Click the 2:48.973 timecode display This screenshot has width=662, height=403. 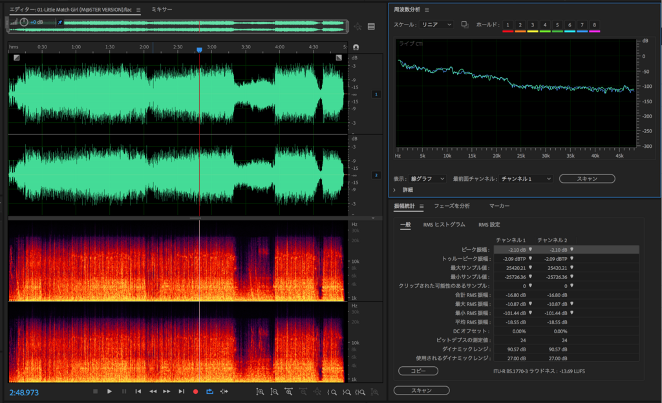[24, 393]
